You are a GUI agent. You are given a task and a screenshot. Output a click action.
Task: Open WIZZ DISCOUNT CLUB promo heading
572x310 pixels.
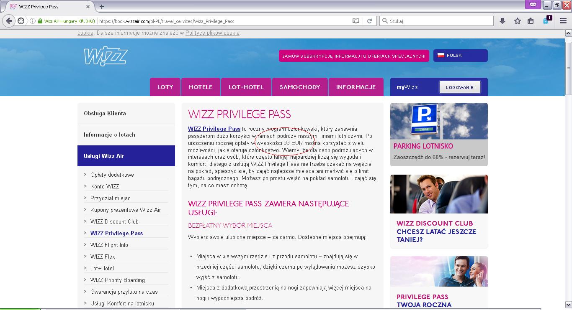[x=436, y=231]
